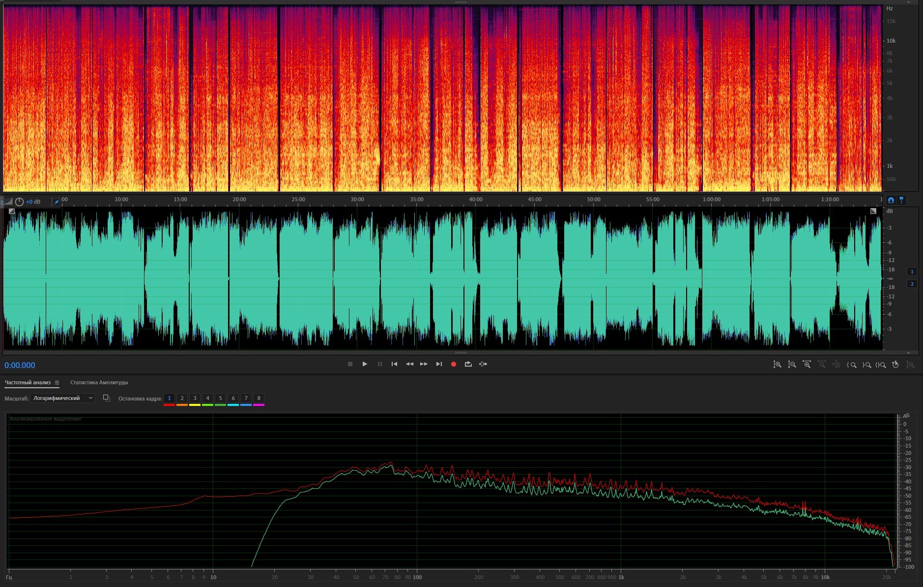
Task: Jump to the previous marker
Action: 394,364
